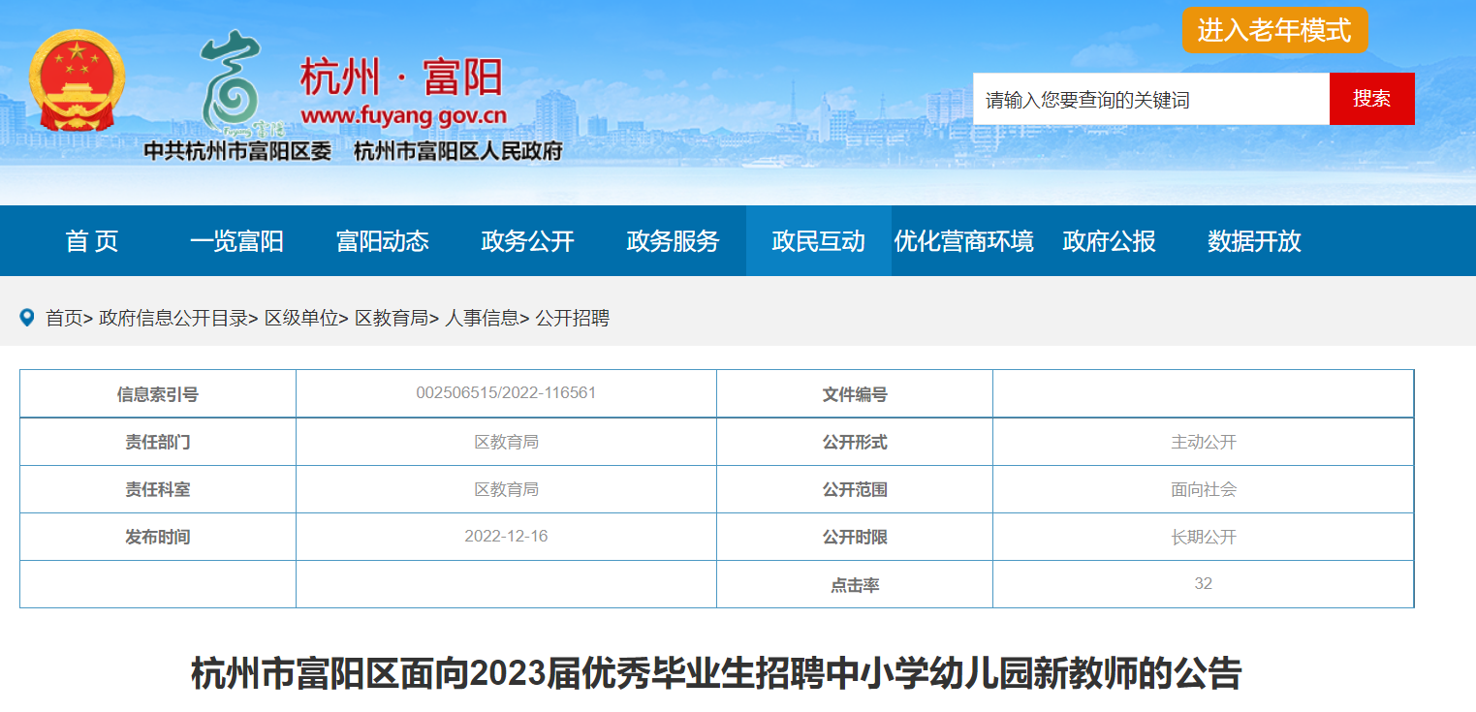Image resolution: width=1476 pixels, height=712 pixels.
Task: Click 区级单位 breadcrumb link
Action: click(301, 318)
